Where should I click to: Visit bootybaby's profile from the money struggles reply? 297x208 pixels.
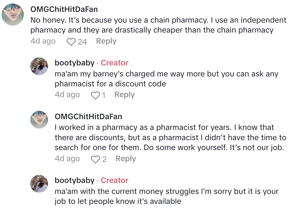pos(75,180)
